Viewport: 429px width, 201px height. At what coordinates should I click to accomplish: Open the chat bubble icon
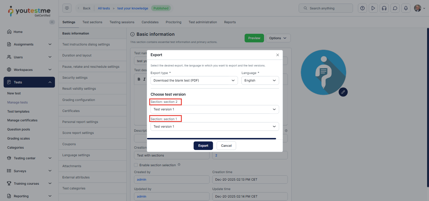point(395,8)
